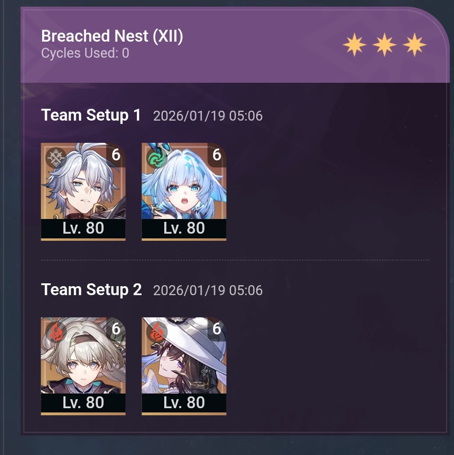Click the Fire element icon on the white-hat character
The height and width of the screenshot is (455, 454).
click(157, 332)
